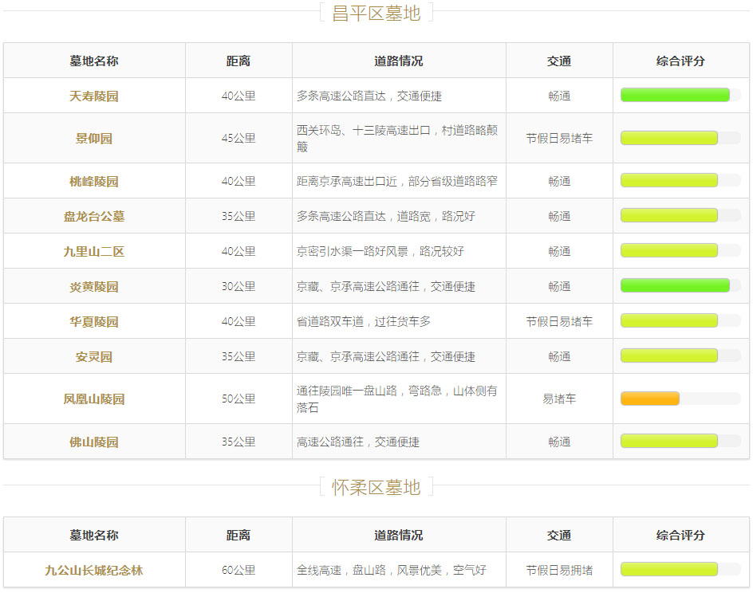Click the 60公里 distance for 九公山长城纪念林
This screenshot has width=753, height=593.
tap(239, 570)
